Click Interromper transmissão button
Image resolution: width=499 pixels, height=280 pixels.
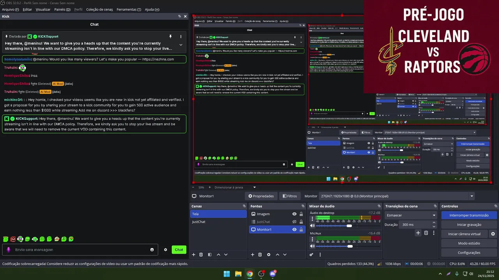click(x=469, y=215)
